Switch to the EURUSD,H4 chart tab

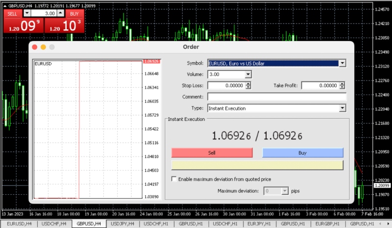click(19, 224)
